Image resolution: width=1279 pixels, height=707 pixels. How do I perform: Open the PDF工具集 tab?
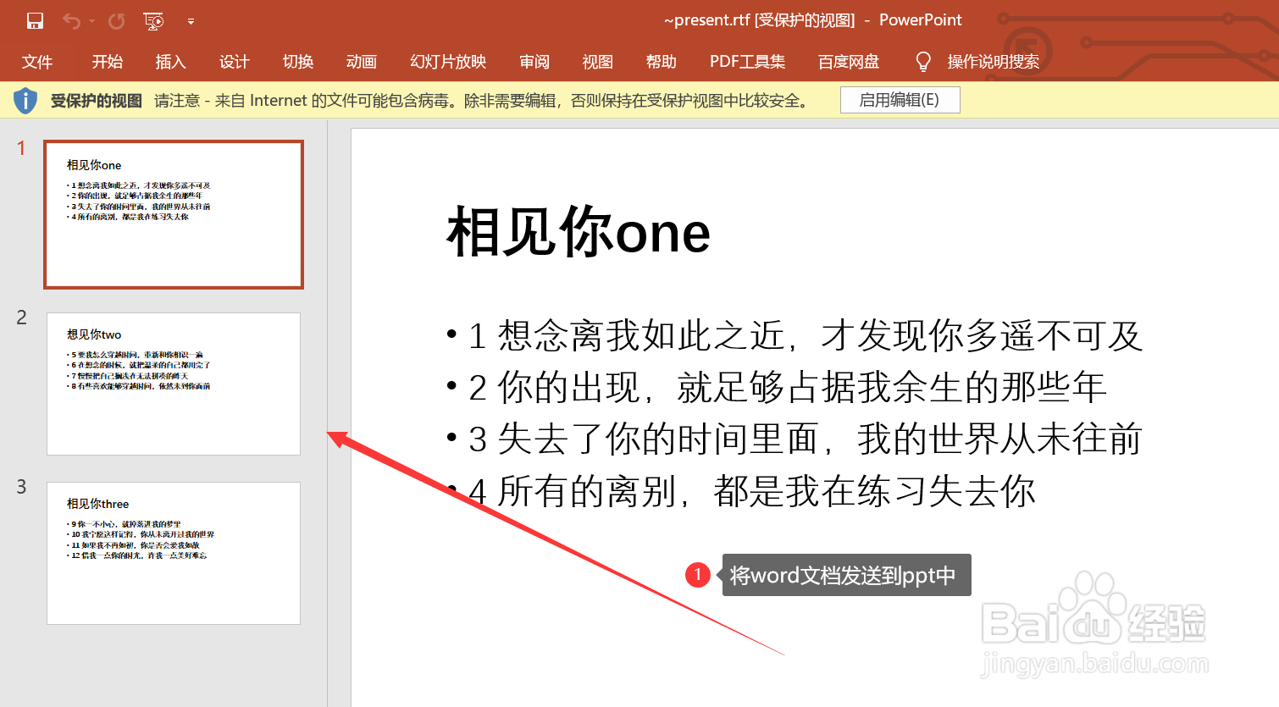pos(746,60)
